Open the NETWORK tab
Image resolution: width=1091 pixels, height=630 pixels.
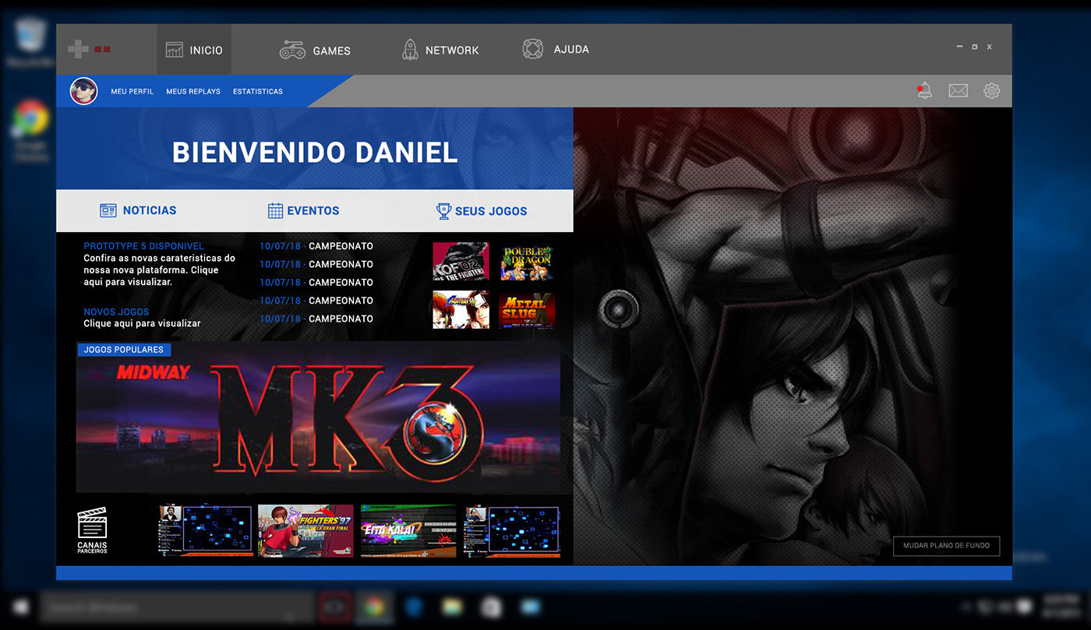[440, 50]
